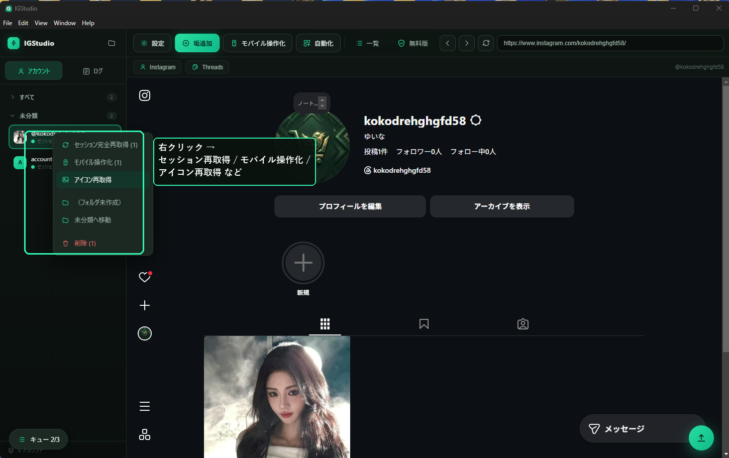Switch to the Instagram tab
Image resolution: width=729 pixels, height=458 pixels.
pos(158,67)
